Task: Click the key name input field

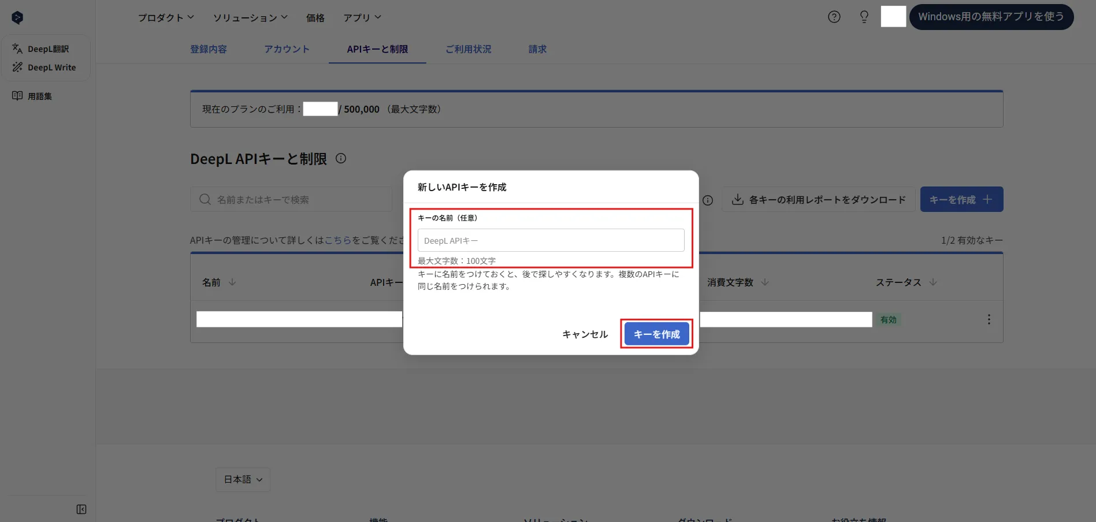Action: pyautogui.click(x=551, y=240)
